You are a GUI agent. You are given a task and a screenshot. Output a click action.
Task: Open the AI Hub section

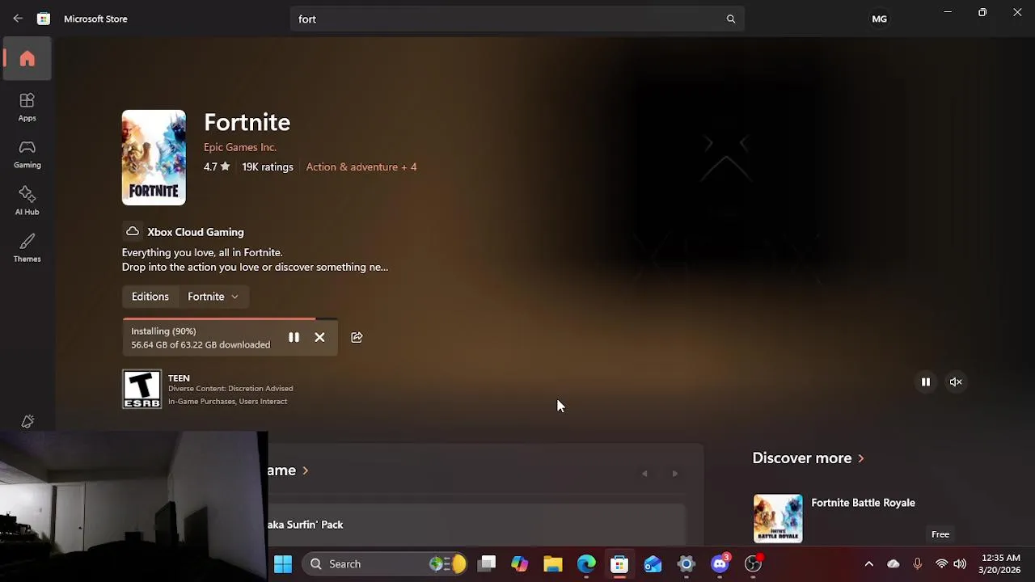[27, 200]
